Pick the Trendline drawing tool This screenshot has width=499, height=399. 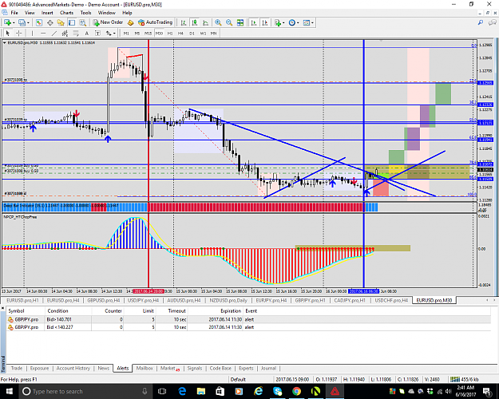coord(54,33)
